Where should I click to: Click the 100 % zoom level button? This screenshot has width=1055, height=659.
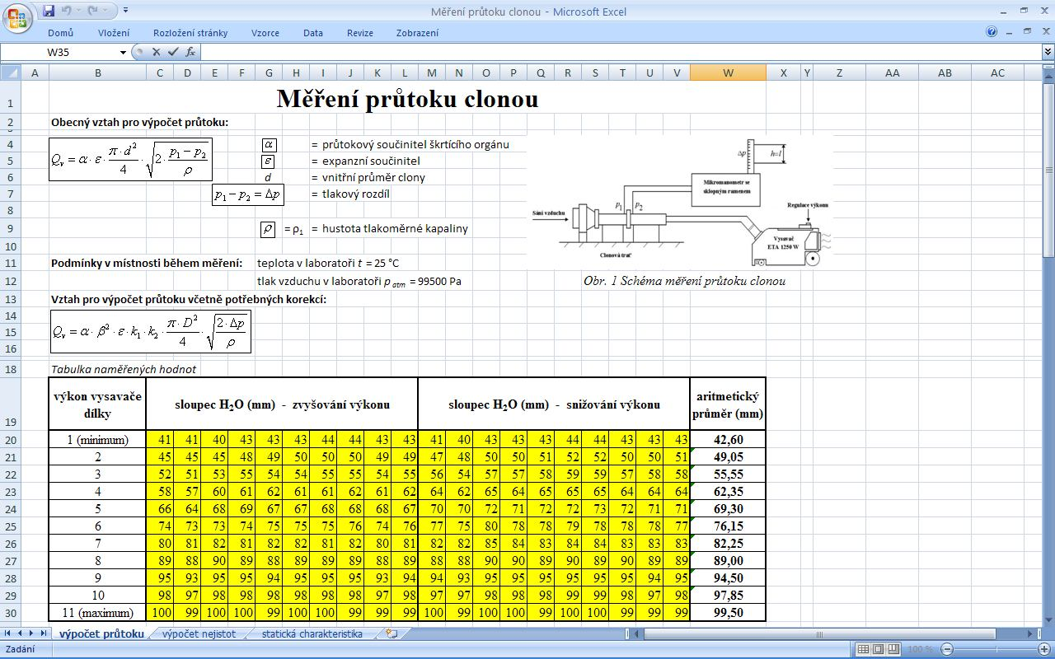pos(920,649)
